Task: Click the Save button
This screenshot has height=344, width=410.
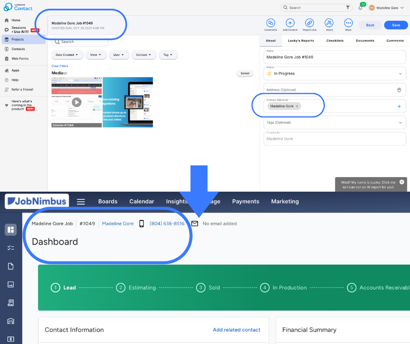Action: pos(396,25)
